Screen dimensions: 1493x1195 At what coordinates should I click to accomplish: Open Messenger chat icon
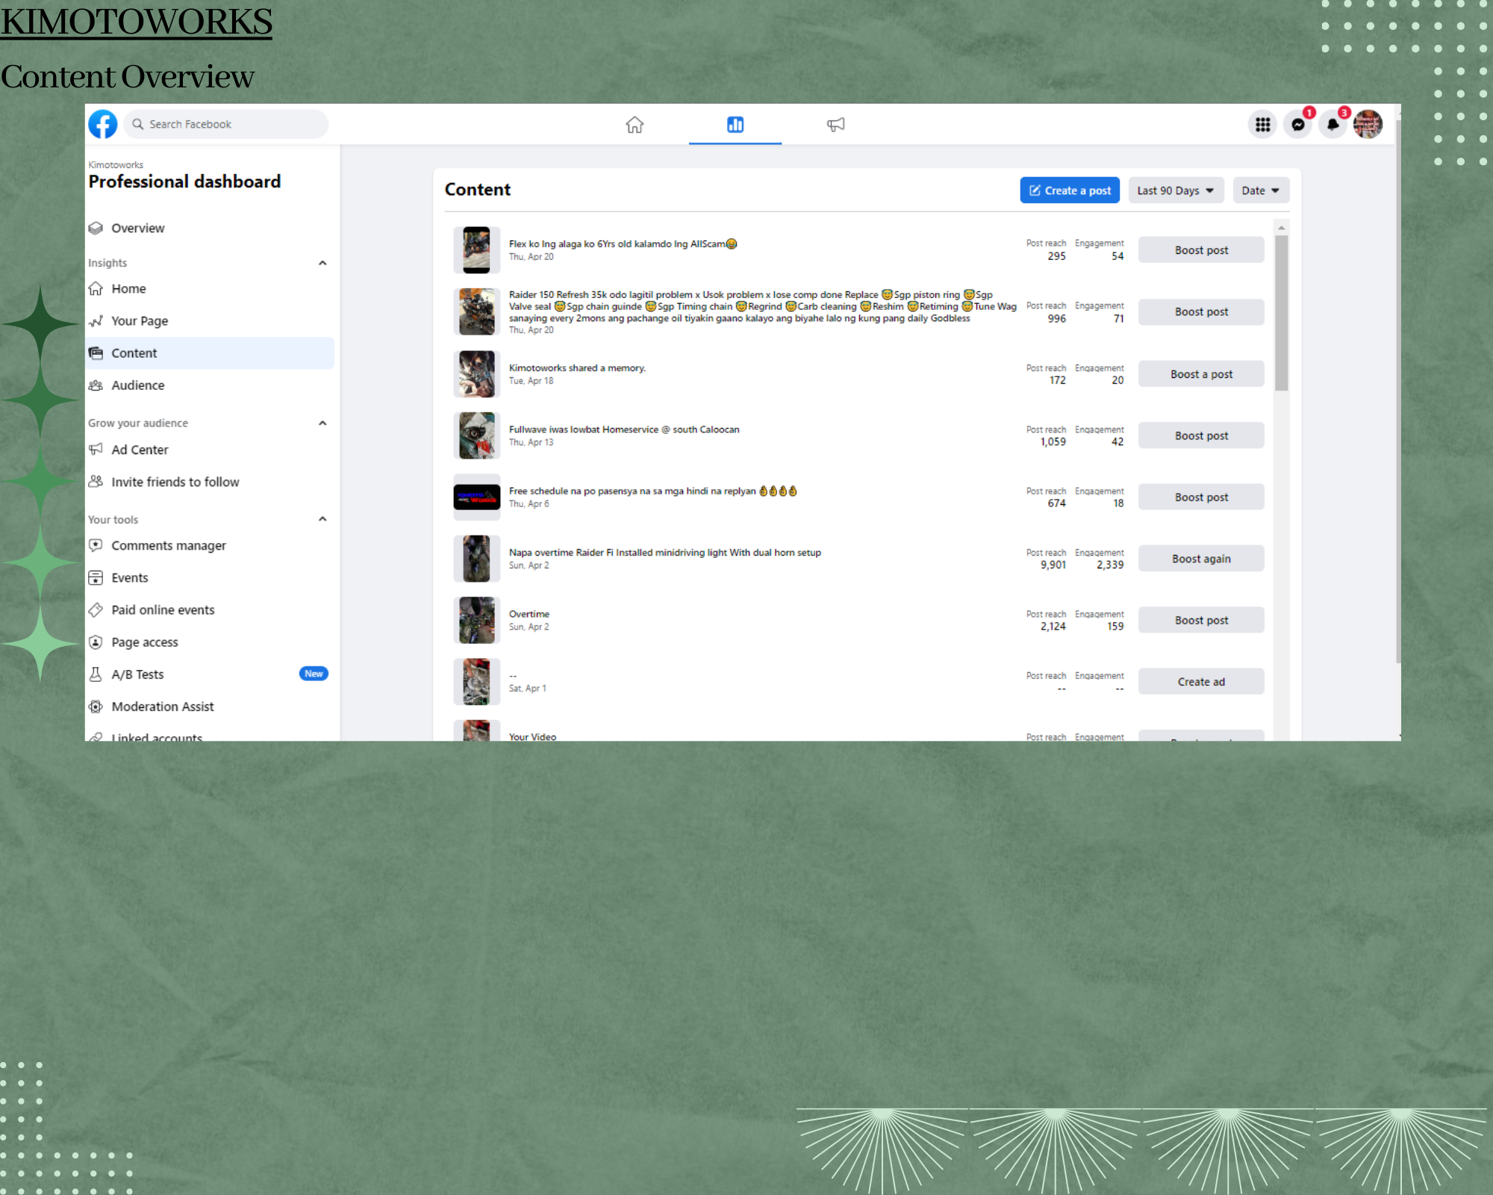pos(1298,125)
